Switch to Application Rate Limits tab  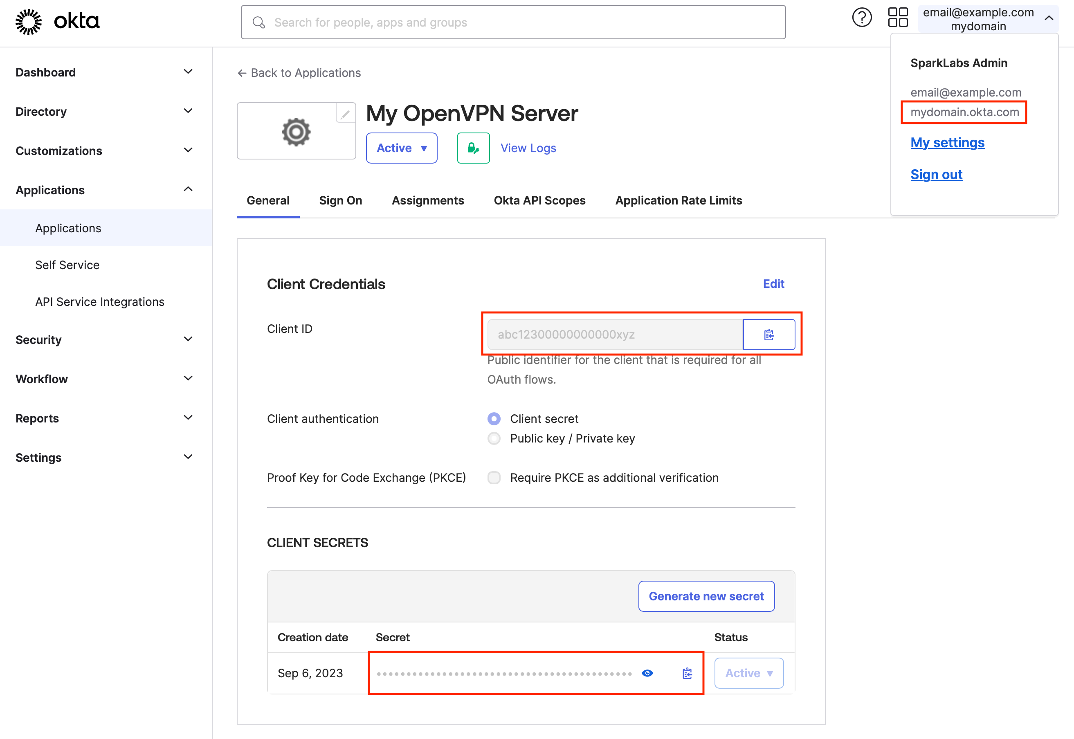click(x=678, y=200)
